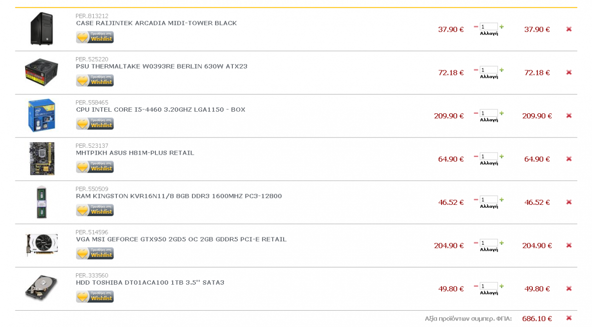Viewport: 592px width, 327px height.
Task: Click Αλλαγή under the Kingston RAM quantity
Action: (x=489, y=206)
